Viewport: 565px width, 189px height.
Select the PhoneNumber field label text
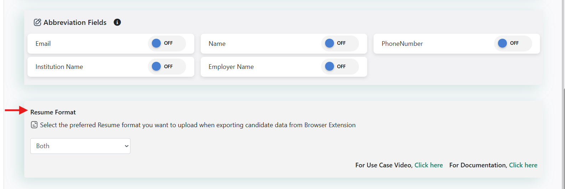click(x=402, y=44)
